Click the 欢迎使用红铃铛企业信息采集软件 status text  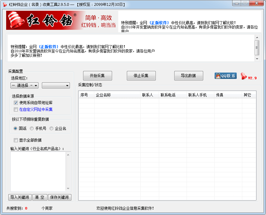(x=125, y=209)
